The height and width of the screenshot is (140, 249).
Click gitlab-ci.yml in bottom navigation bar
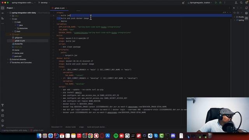[37, 131]
